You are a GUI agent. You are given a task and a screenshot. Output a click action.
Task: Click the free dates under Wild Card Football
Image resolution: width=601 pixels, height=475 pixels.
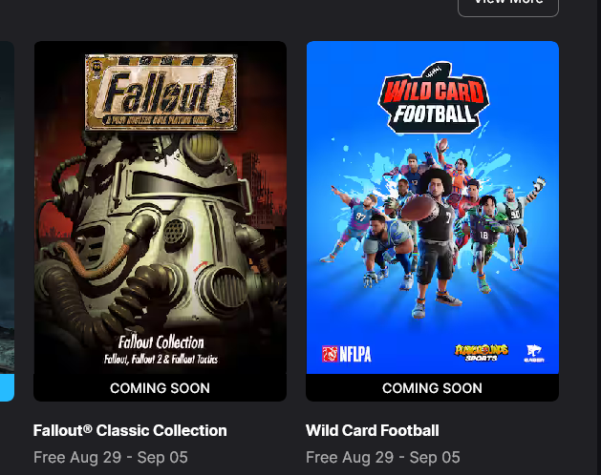[383, 458]
